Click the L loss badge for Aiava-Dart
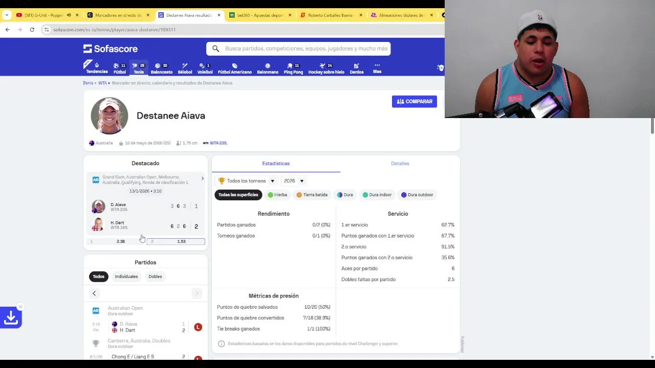655x368 pixels. pyautogui.click(x=198, y=327)
